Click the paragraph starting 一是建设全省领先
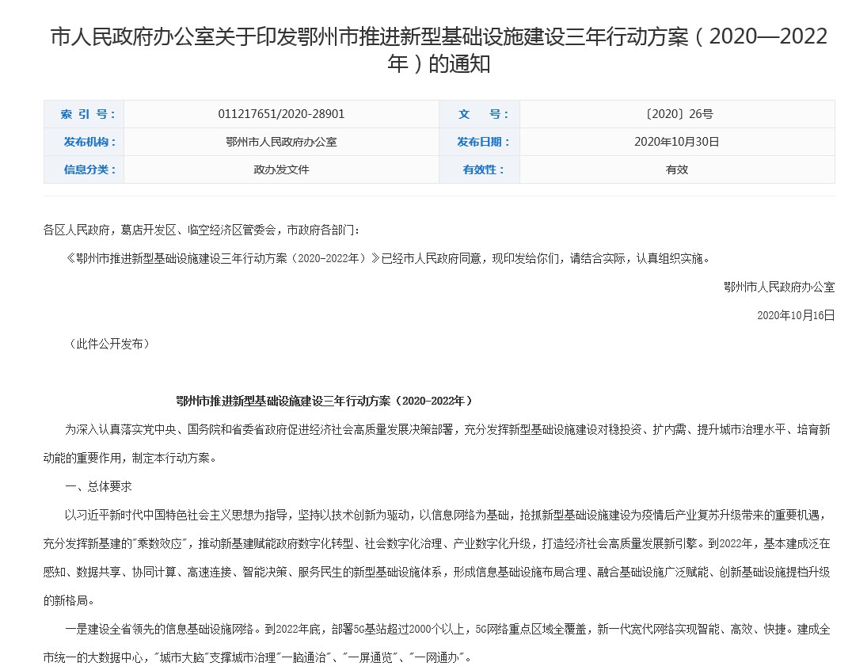 436,643
